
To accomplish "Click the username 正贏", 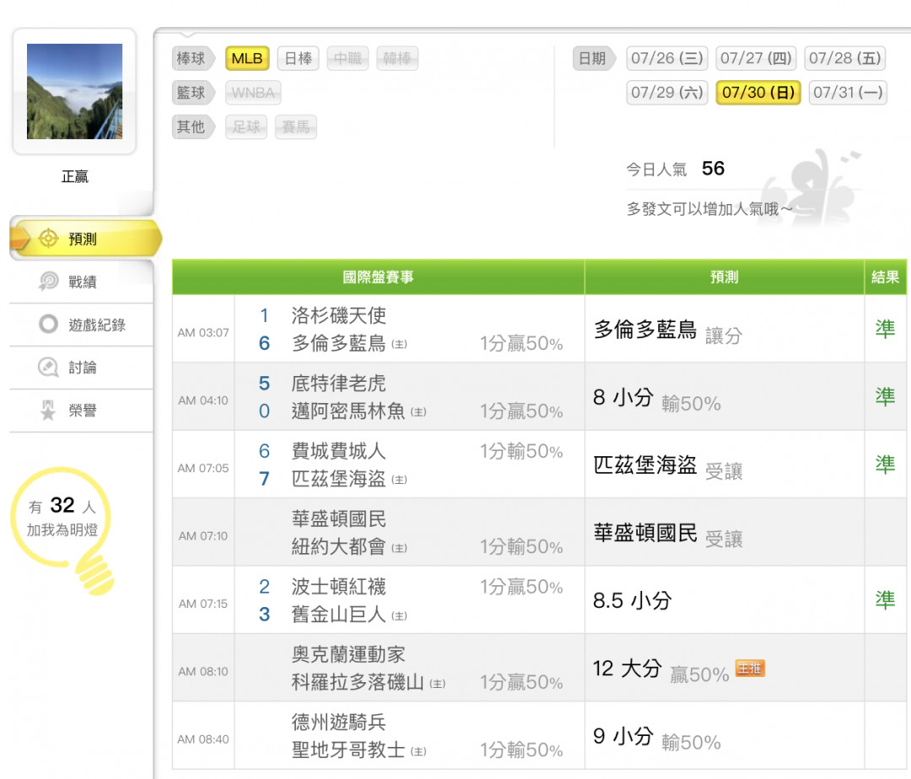I will pyautogui.click(x=74, y=176).
